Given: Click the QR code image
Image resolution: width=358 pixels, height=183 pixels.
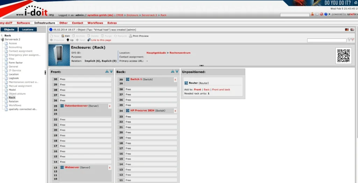Looking at the screenshot, I should (x=344, y=56).
